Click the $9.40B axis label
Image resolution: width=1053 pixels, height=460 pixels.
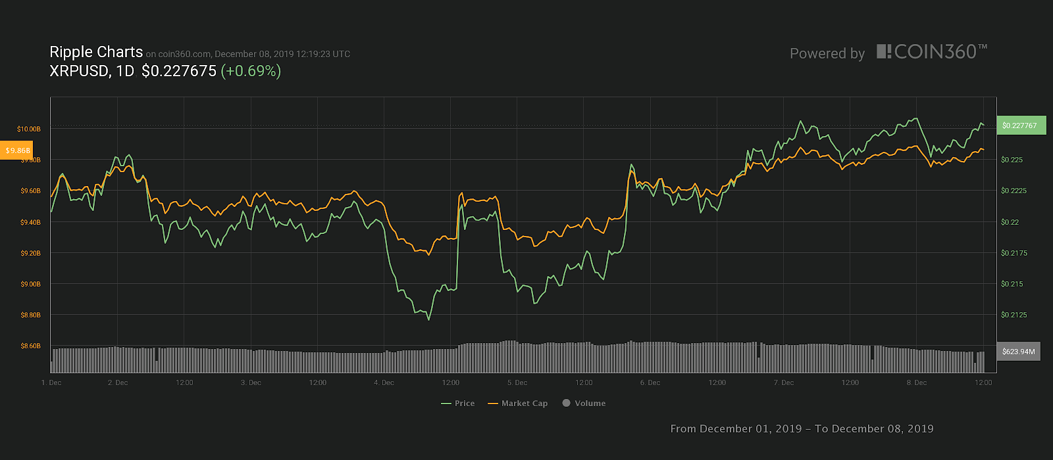click(x=30, y=222)
